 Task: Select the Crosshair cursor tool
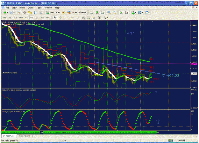point(60,18)
